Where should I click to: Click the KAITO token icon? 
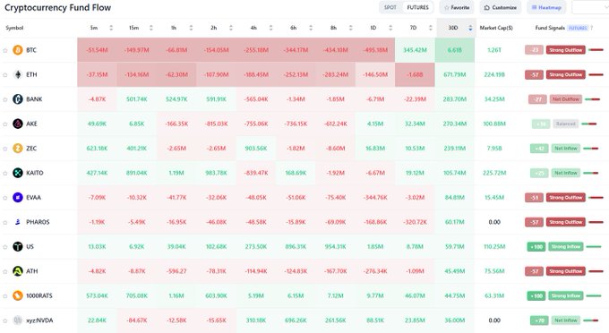click(18, 173)
